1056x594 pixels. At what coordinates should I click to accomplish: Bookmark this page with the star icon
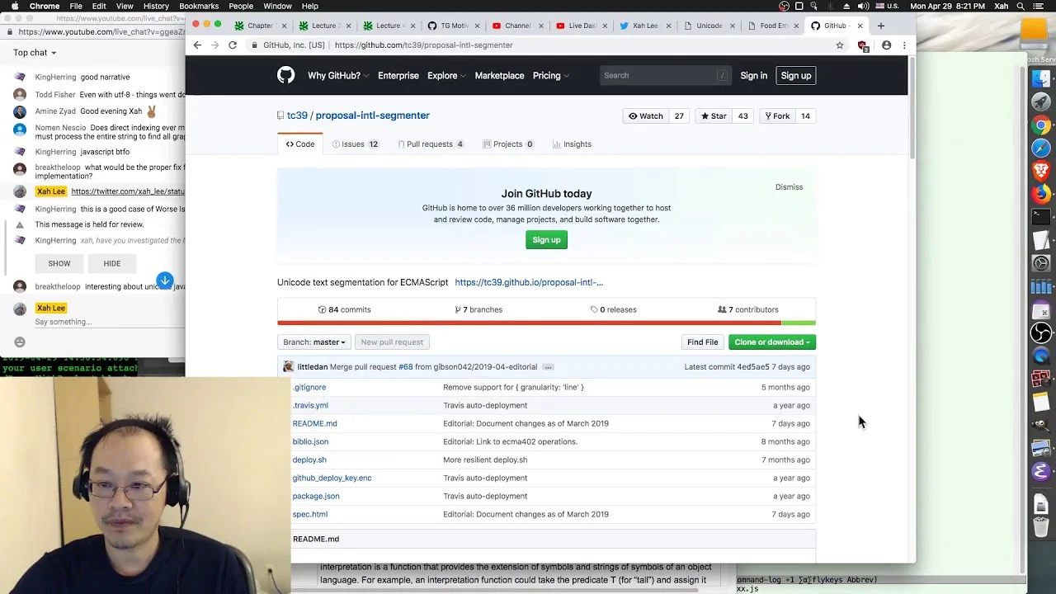pyautogui.click(x=840, y=45)
